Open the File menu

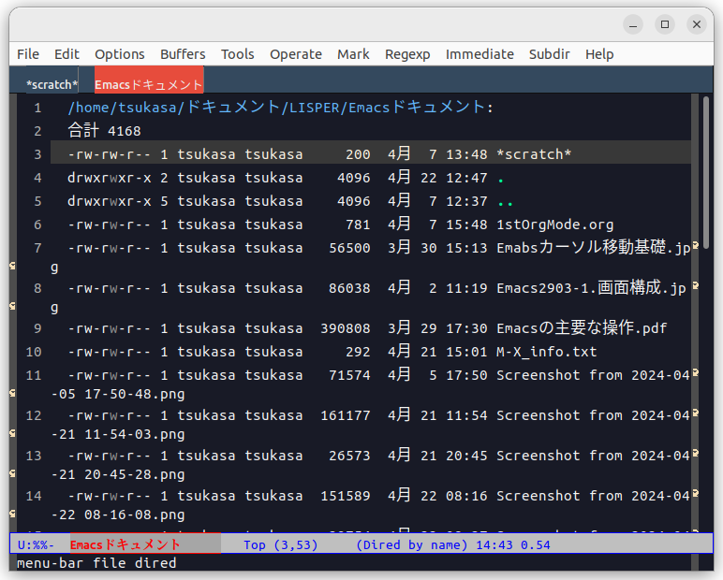28,54
